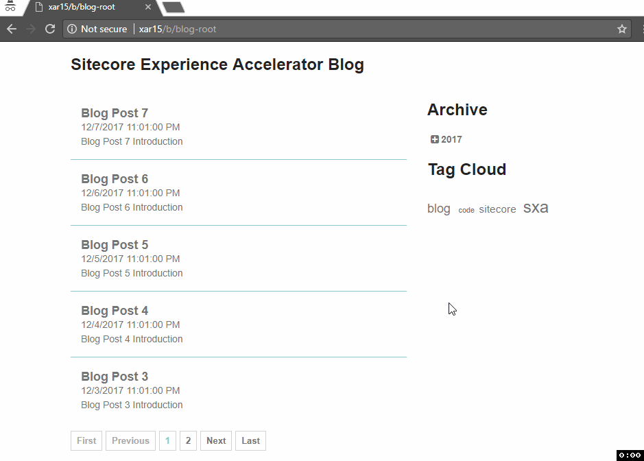This screenshot has height=461, width=644.
Task: Click the 'code' tag in Tag Cloud
Action: tap(466, 210)
